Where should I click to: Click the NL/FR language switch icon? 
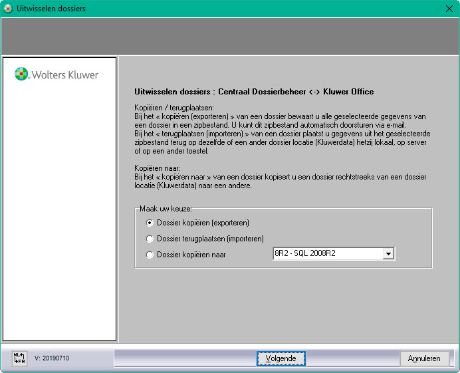tap(19, 358)
